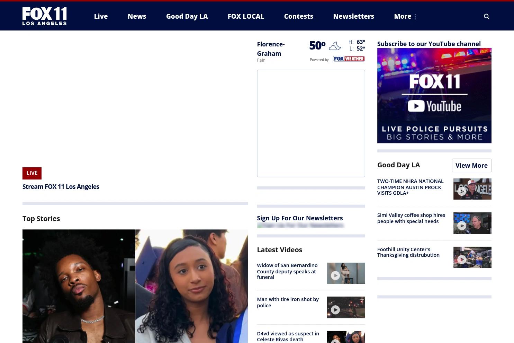This screenshot has width=514, height=343.
Task: Click the 50° current temperature
Action: tap(317, 45)
